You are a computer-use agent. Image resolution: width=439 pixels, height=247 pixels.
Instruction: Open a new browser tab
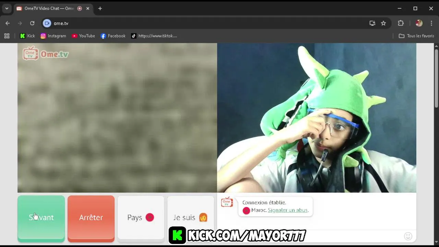pyautogui.click(x=100, y=9)
